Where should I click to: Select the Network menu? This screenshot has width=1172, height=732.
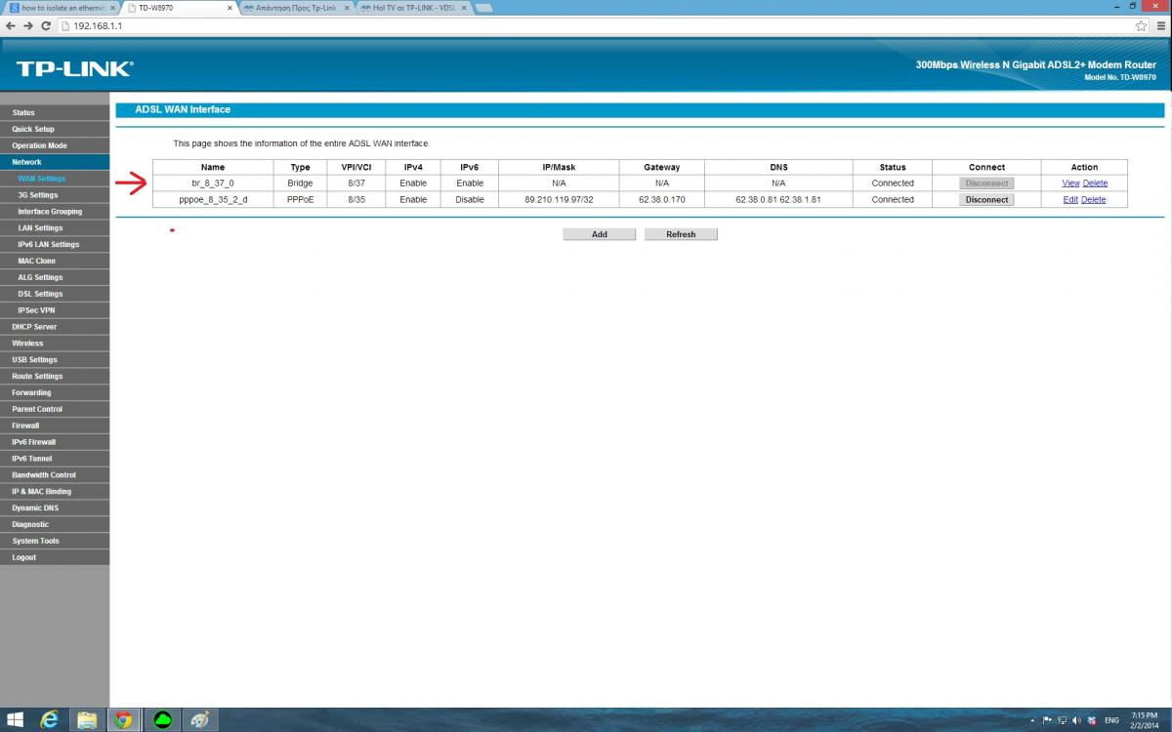pyautogui.click(x=55, y=162)
